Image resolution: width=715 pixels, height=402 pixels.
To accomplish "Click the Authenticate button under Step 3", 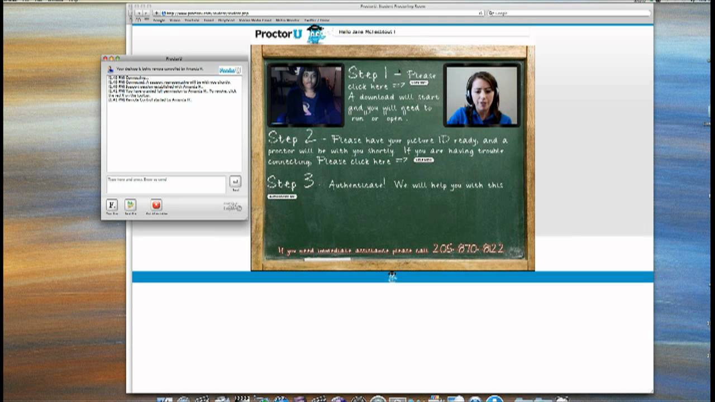I will tap(282, 197).
